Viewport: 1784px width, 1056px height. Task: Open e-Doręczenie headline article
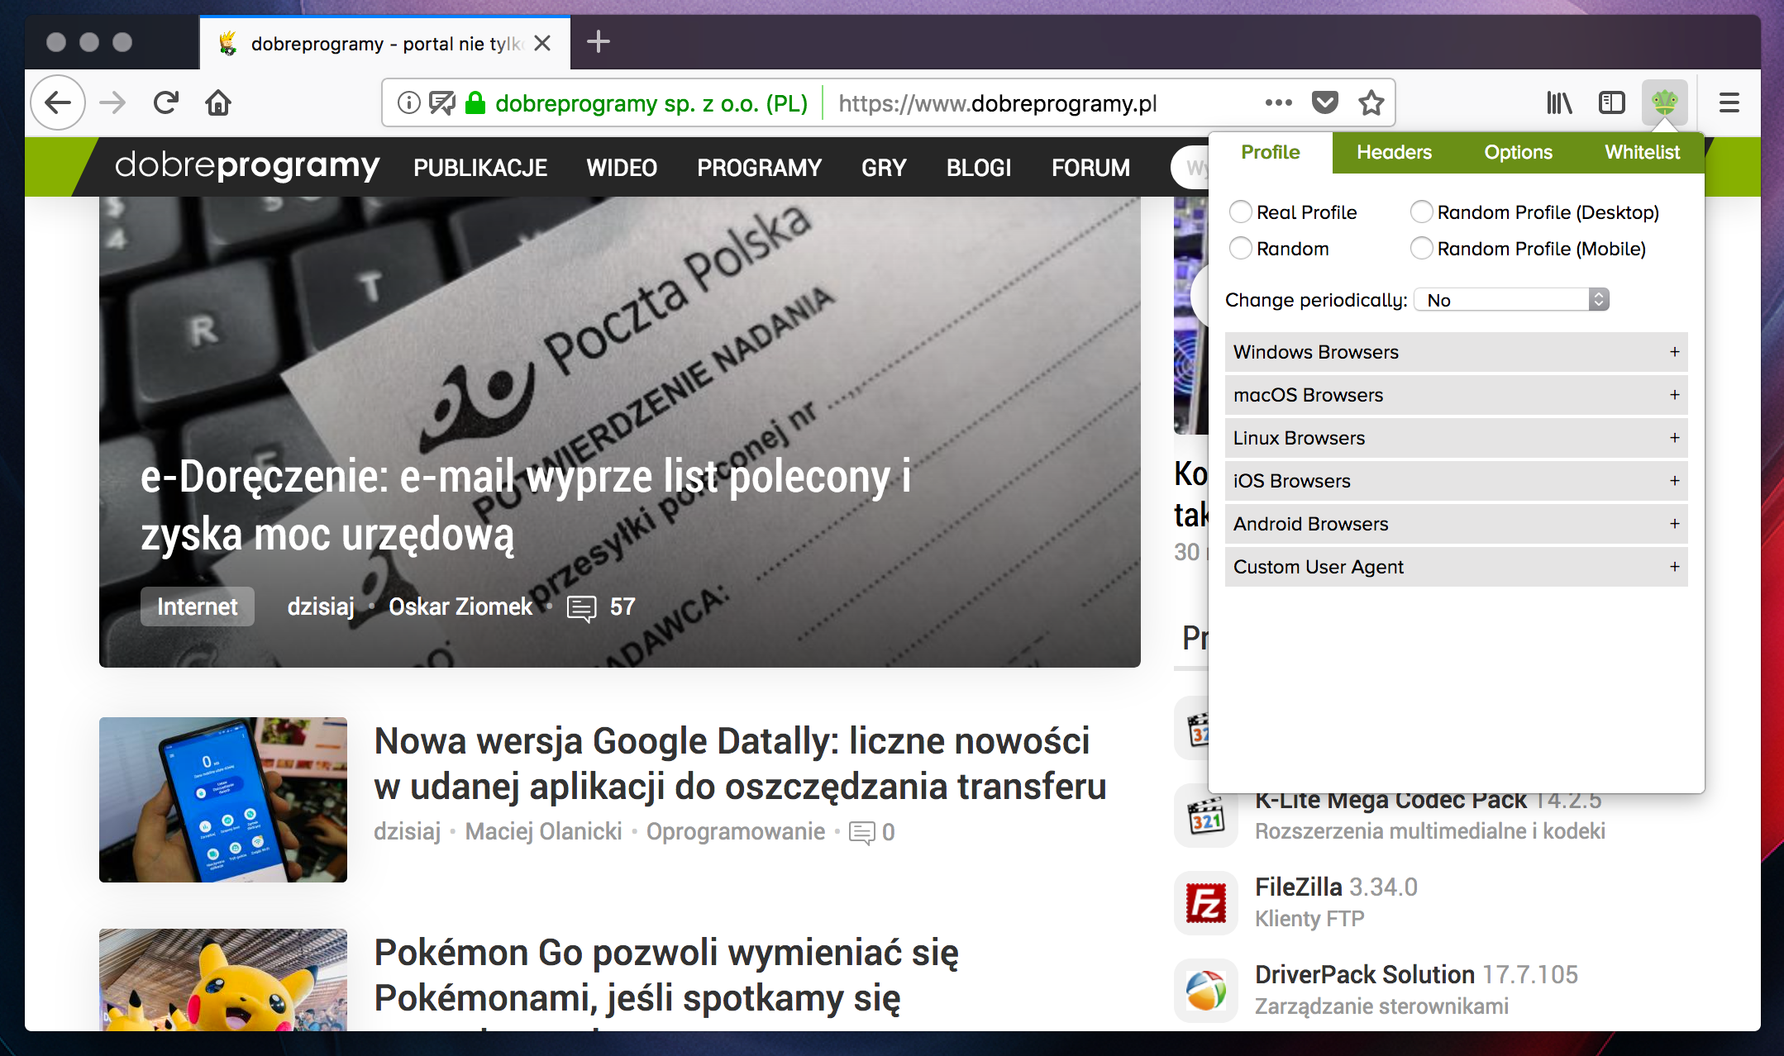[526, 505]
